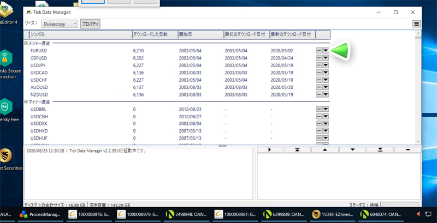The width and height of the screenshot is (437, 223).
Task: Click the USDCNH row ellipsis button
Action: (x=320, y=116)
